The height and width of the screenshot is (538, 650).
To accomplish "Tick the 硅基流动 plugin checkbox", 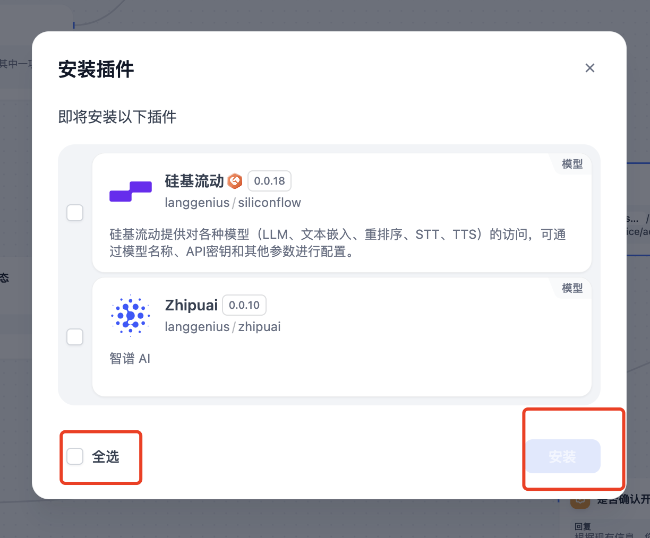I will pyautogui.click(x=75, y=213).
